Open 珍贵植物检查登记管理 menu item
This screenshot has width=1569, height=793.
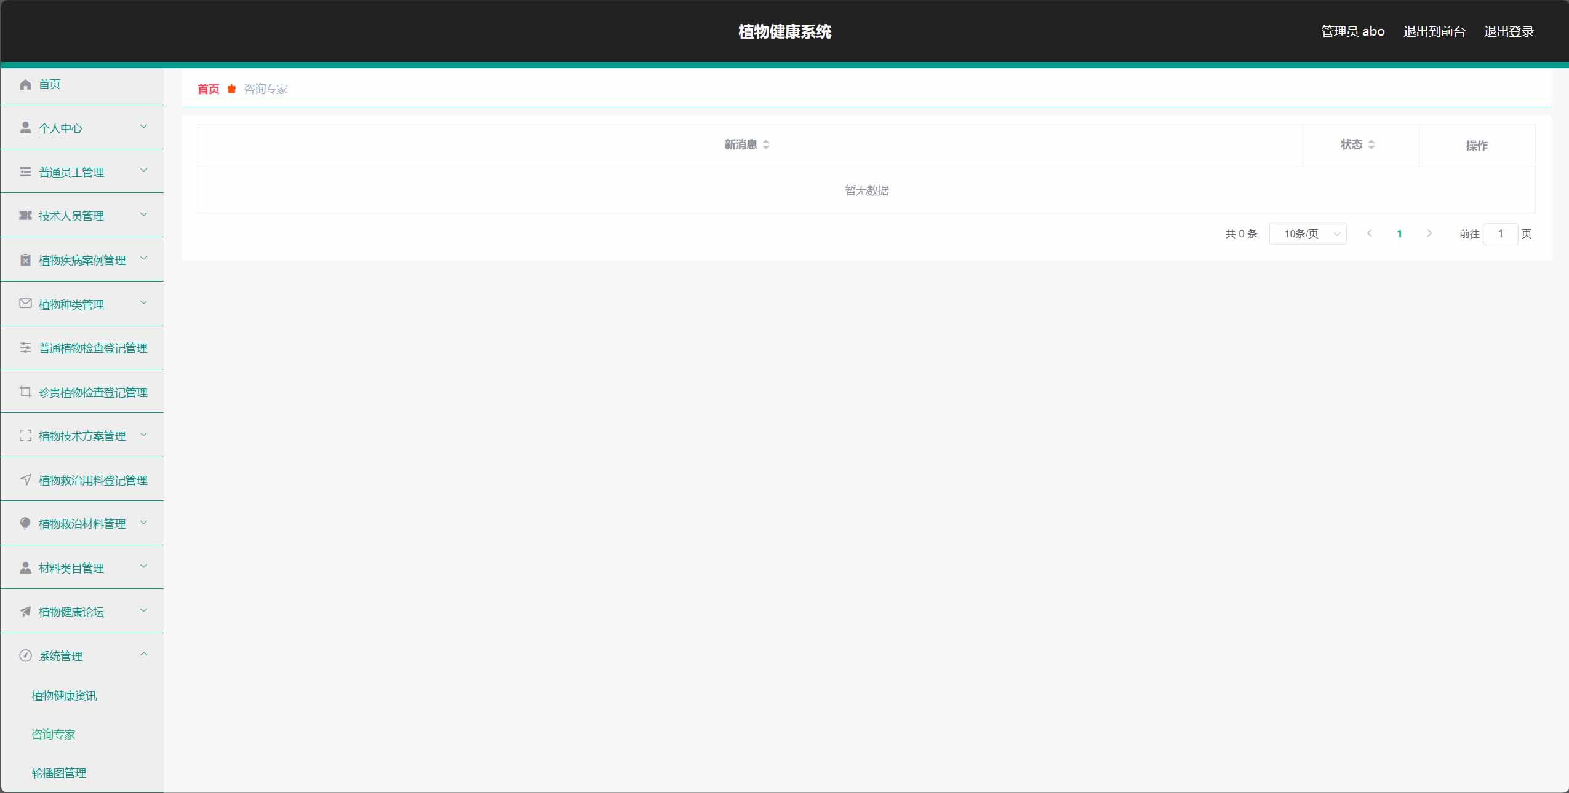(x=82, y=392)
